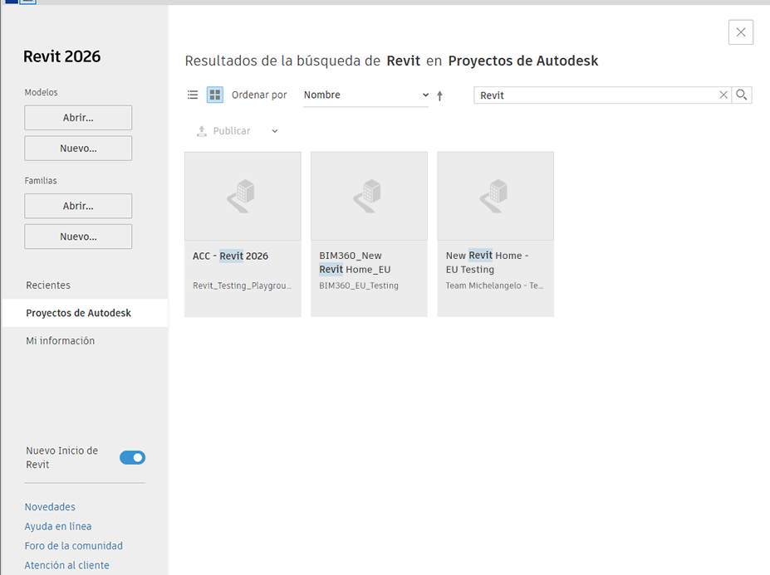This screenshot has height=575, width=770.
Task: Visit Foro de la comunidad link
Action: point(73,546)
